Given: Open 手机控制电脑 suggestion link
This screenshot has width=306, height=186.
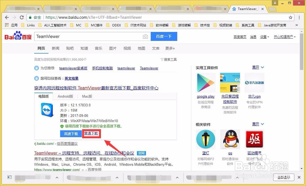Looking at the screenshot, I should pos(102,68).
